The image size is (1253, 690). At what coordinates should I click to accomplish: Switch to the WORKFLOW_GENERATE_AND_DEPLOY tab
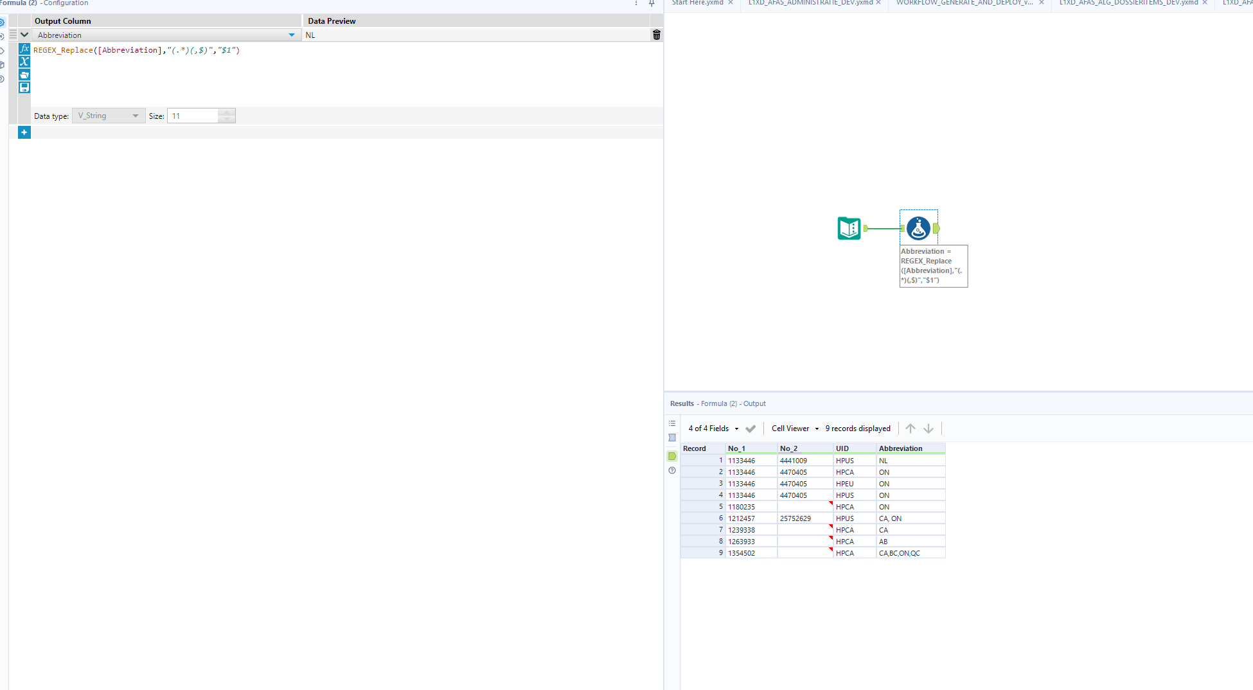point(964,3)
